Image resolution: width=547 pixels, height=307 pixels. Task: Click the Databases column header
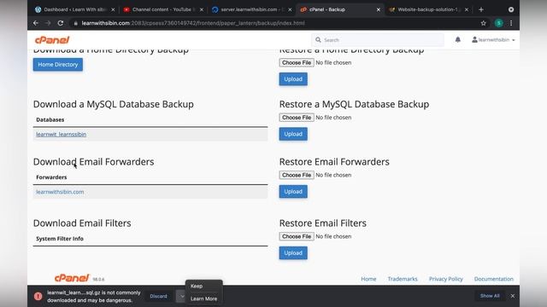[x=50, y=119]
